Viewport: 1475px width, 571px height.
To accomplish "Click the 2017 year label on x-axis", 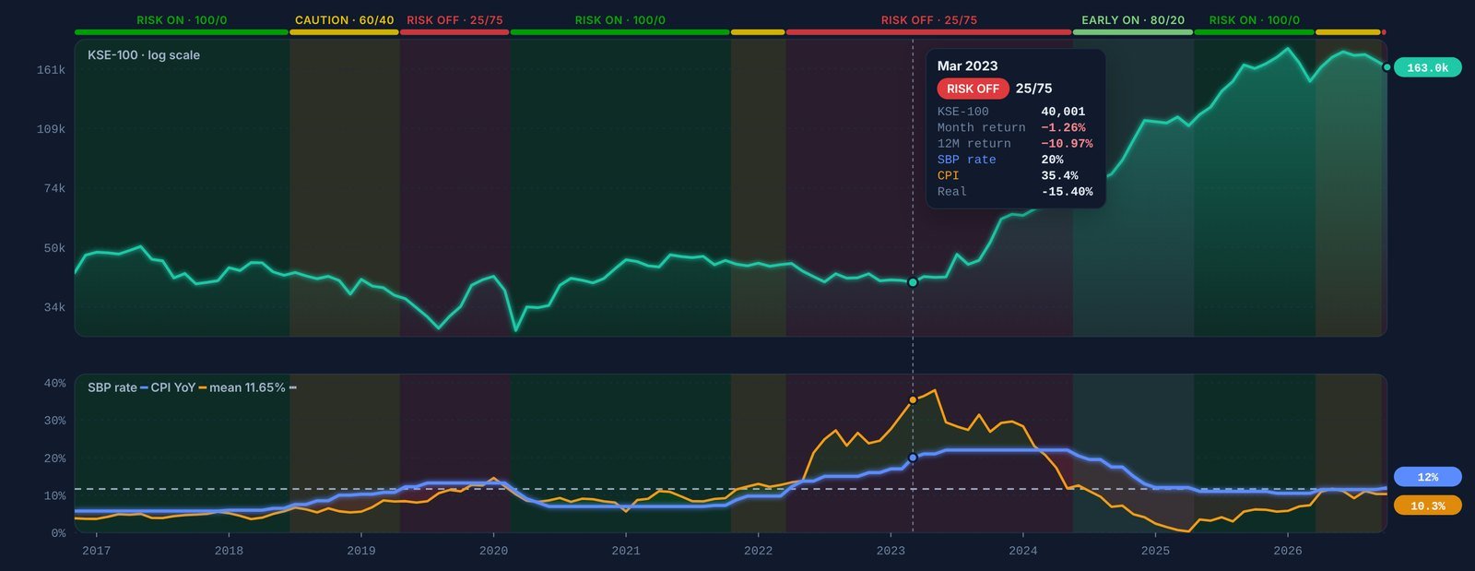I will pyautogui.click(x=96, y=551).
